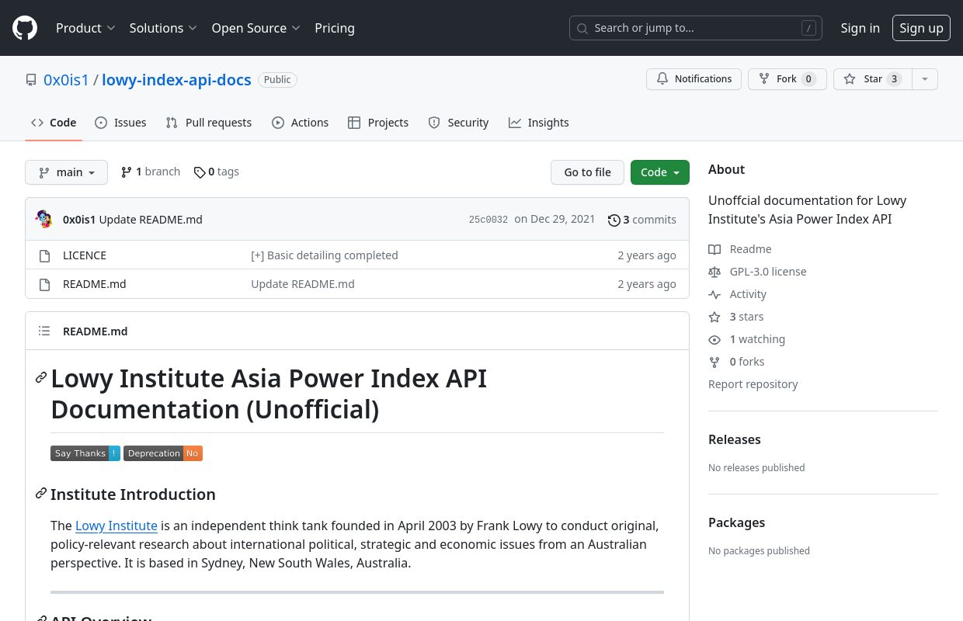Open the Security tab
The height and width of the screenshot is (621, 963).
click(x=458, y=123)
